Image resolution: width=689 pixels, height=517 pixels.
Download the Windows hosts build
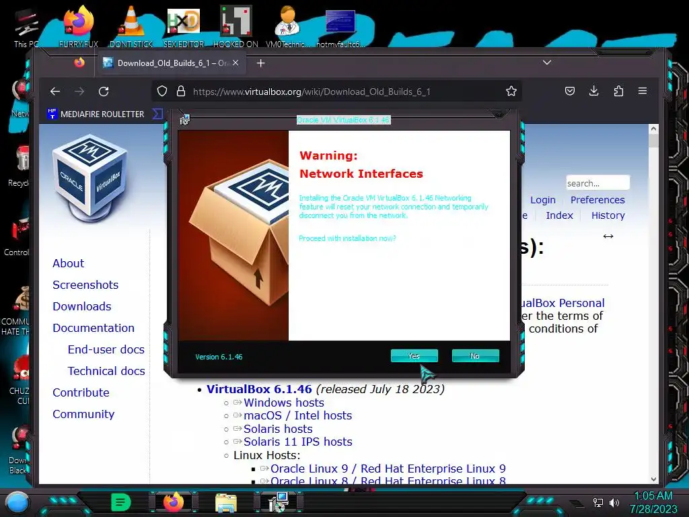(284, 403)
